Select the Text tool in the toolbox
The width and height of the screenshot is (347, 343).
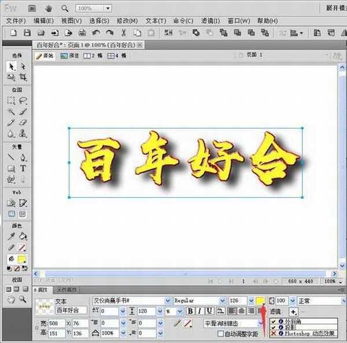click(x=23, y=168)
